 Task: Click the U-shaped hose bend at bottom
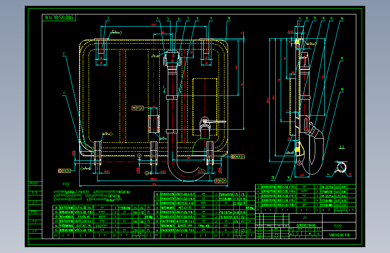tap(188, 172)
